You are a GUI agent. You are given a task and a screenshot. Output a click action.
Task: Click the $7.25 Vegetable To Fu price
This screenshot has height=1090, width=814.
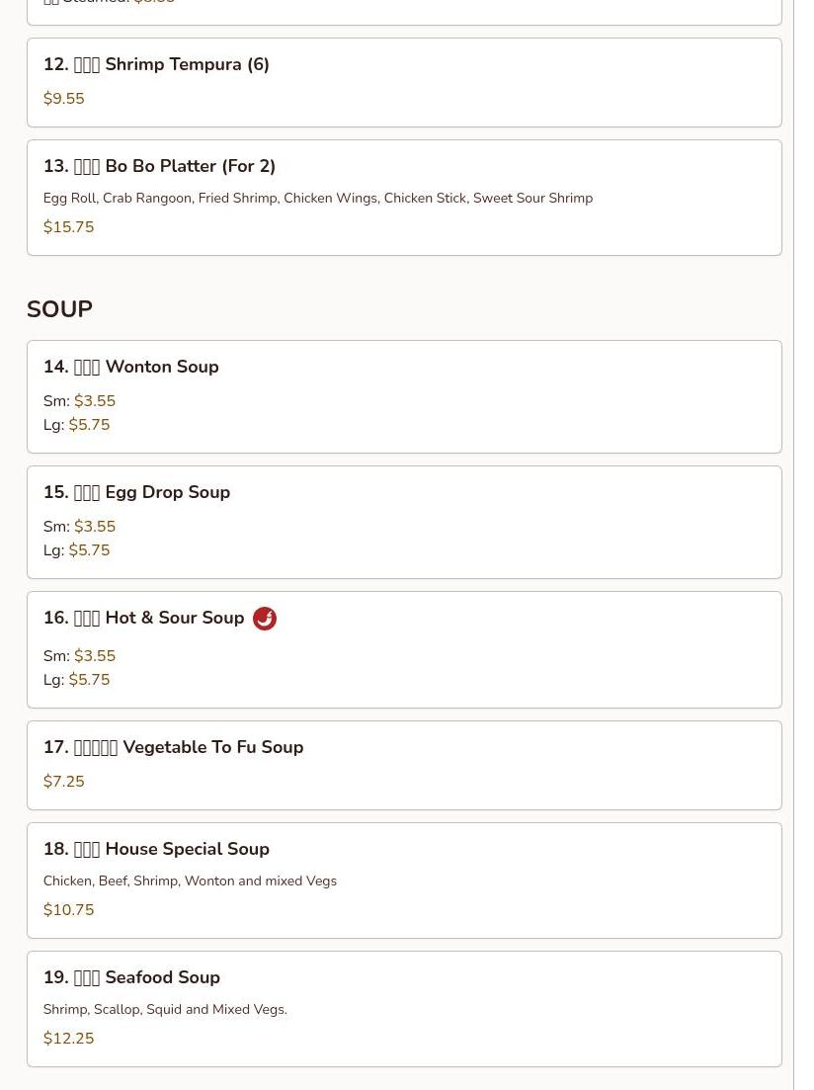pyautogui.click(x=64, y=782)
